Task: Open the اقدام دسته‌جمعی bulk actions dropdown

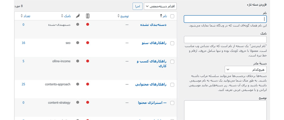Action: tap(160, 6)
